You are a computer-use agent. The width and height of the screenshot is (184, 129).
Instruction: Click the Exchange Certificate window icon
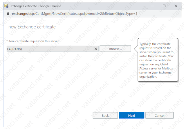coord(6,6)
